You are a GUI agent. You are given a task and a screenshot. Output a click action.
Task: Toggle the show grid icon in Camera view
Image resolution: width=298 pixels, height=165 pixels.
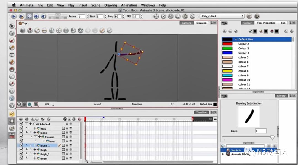23,31
